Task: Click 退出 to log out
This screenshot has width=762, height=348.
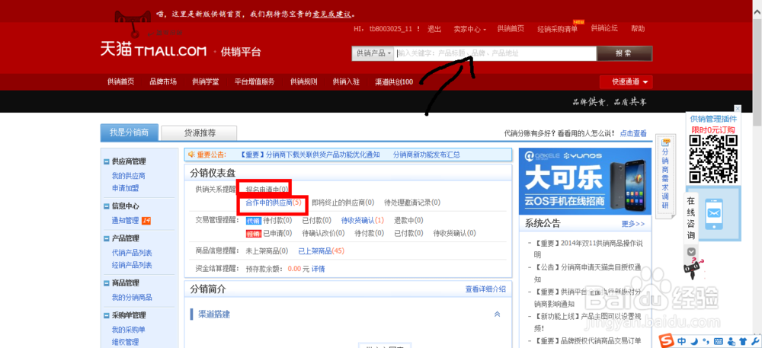Action: 434,29
